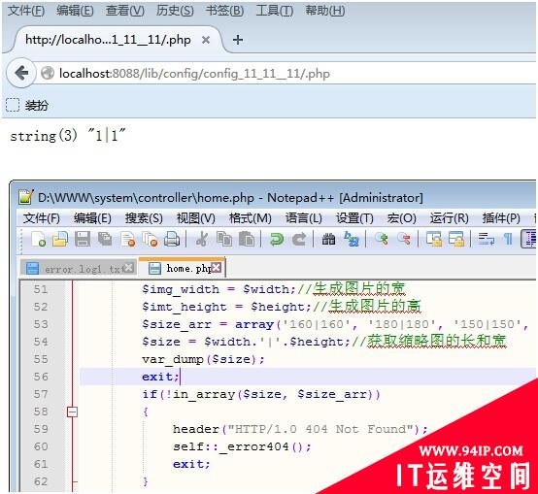Save the document with the floppy icon

click(x=83, y=239)
